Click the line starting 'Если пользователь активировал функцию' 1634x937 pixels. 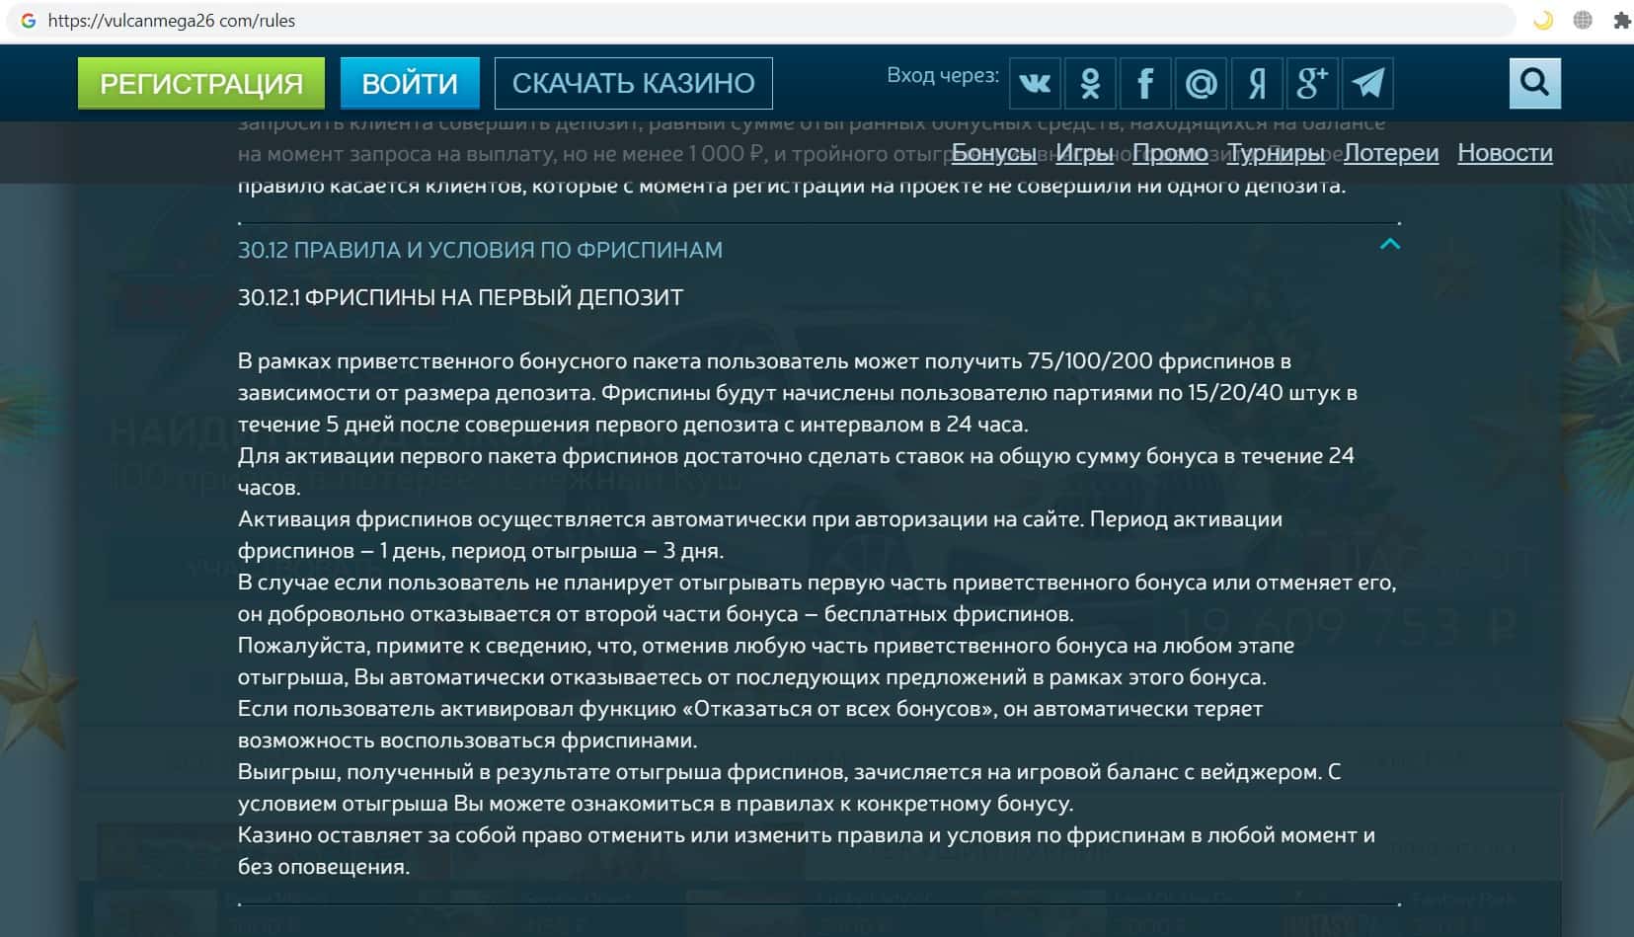pos(750,709)
